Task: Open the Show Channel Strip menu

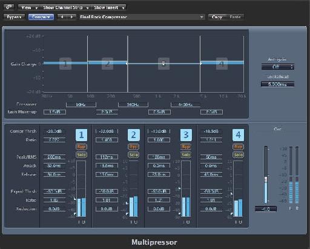Action: [65, 7]
